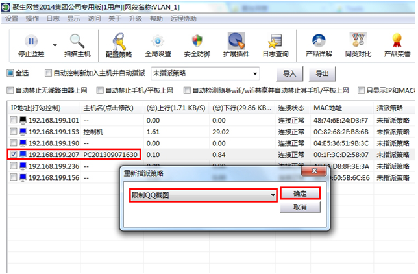The image size is (418, 274).
Task: Click the IP地址 column header
Action: tap(43, 107)
